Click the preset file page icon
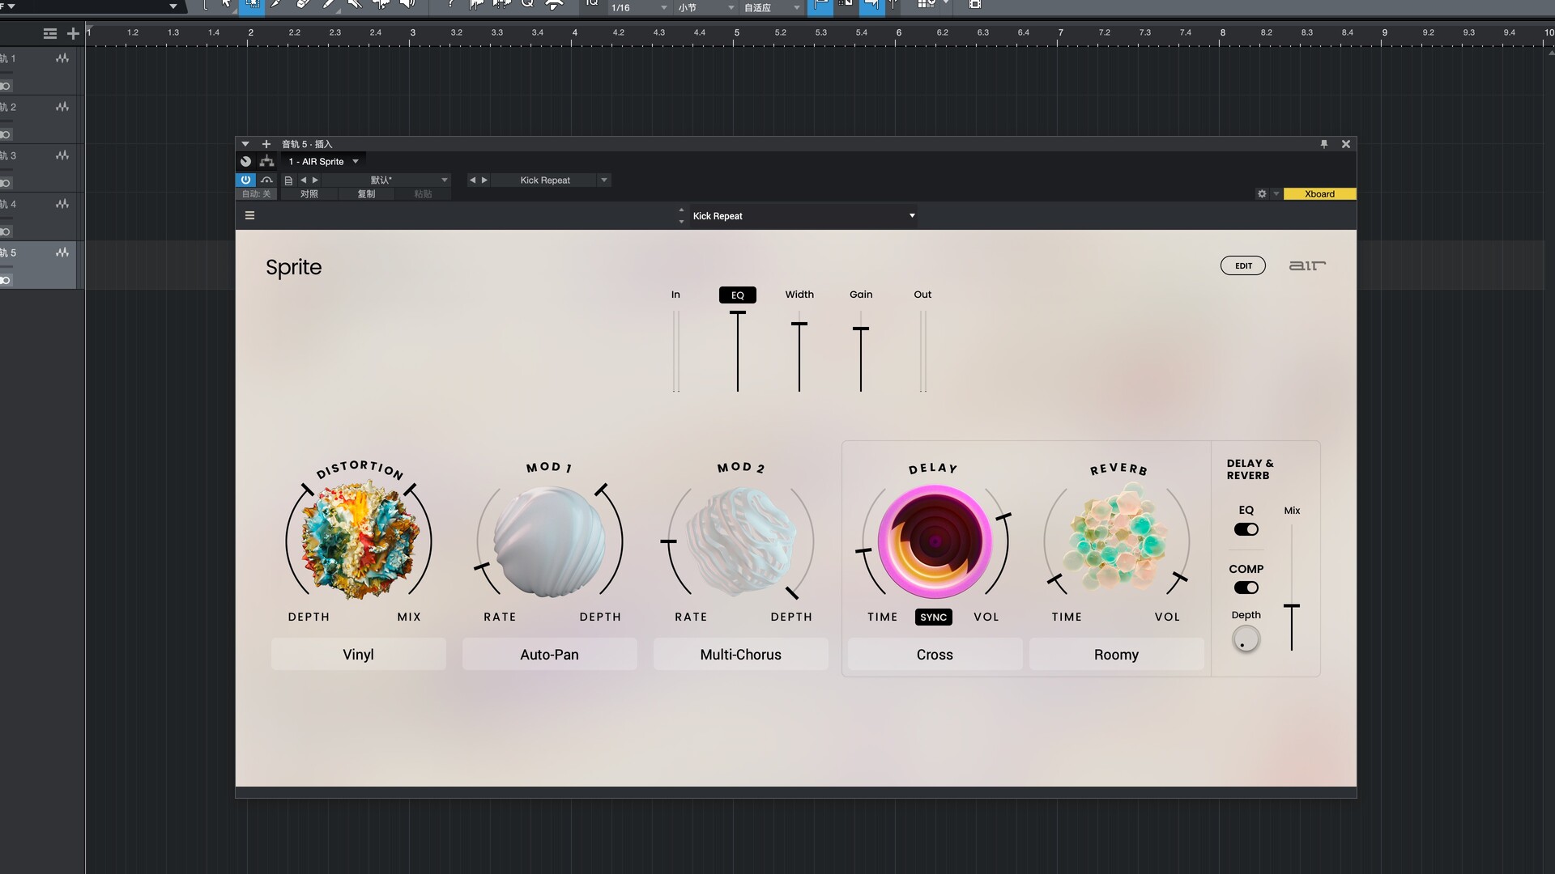The width and height of the screenshot is (1555, 874). (x=288, y=180)
